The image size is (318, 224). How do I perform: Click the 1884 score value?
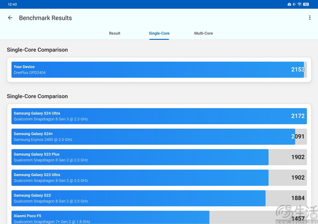298,198
